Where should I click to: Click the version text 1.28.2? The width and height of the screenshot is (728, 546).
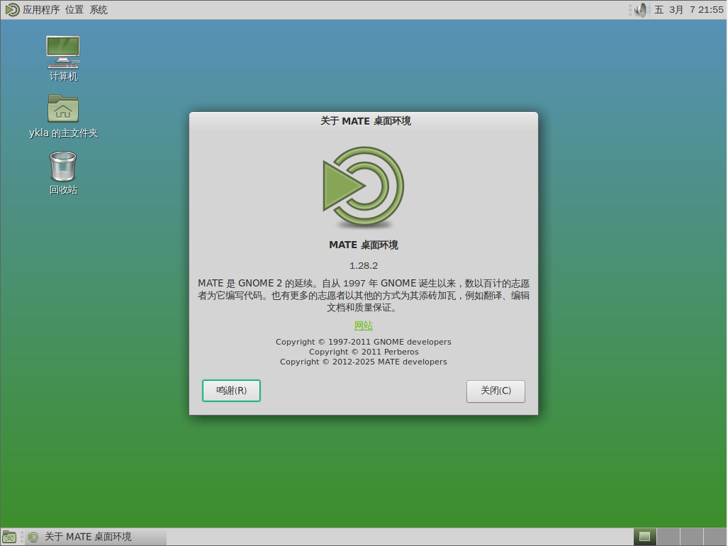coord(364,266)
